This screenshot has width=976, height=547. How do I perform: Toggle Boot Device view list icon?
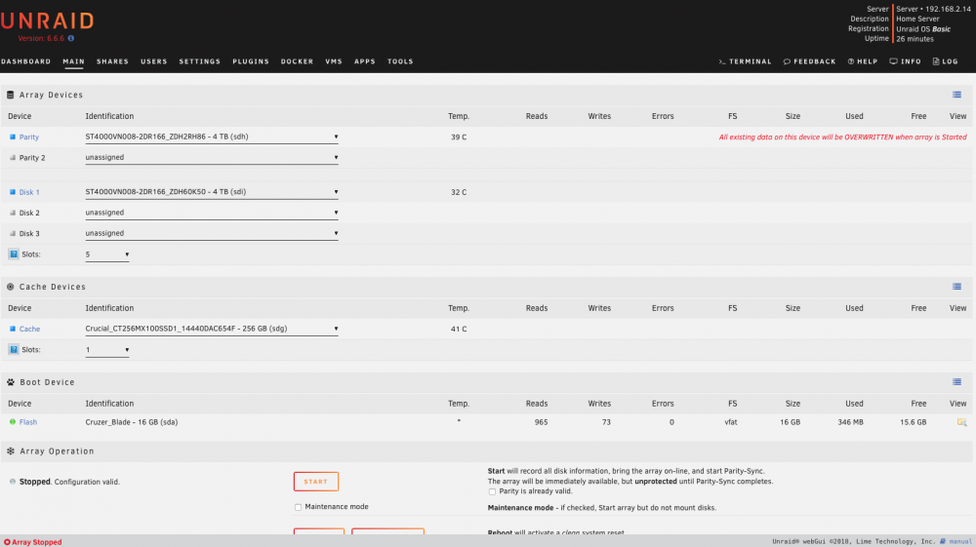(956, 382)
